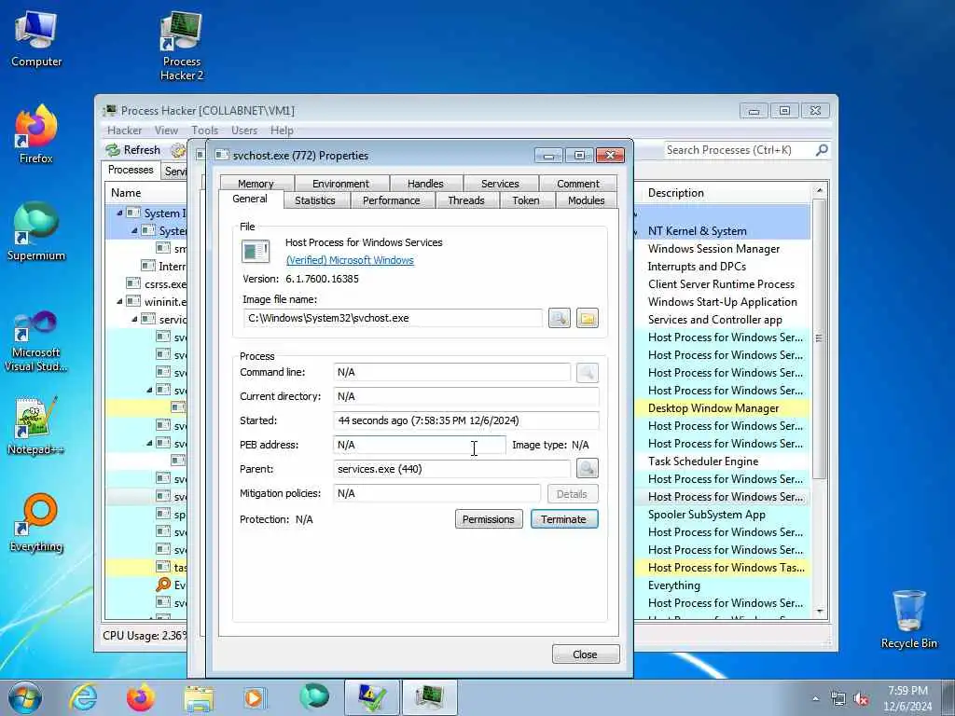Viewport: 955px width, 716px height.
Task: Click the Refresh toolbar button in Process Hacker
Action: pos(132,150)
